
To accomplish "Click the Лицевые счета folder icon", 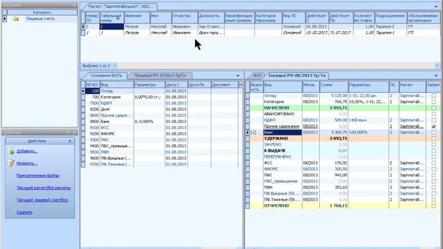I will [16, 19].
